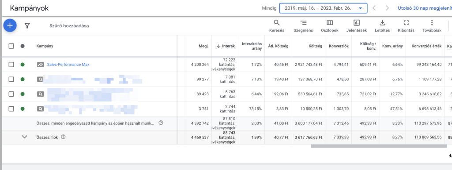Click cell value 4 200 264
452x170 pixels.
coord(200,65)
